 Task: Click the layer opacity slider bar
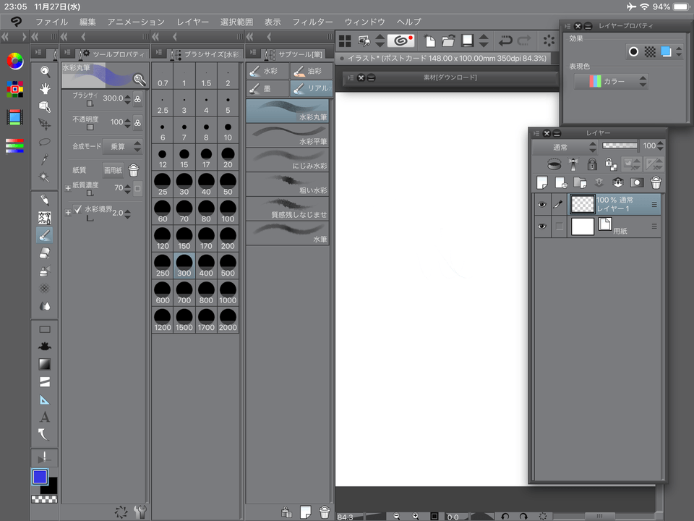(620, 145)
